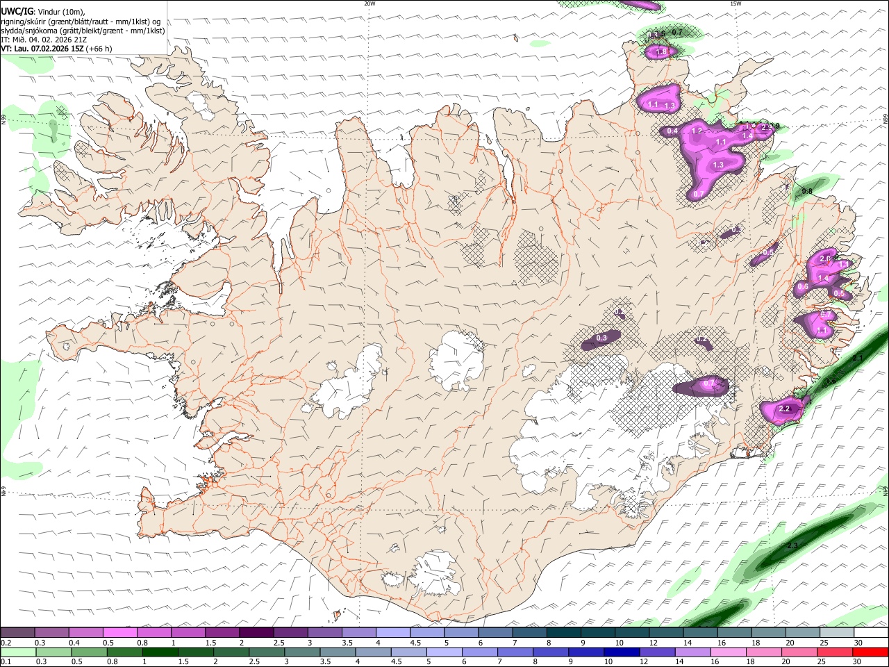
Task: Click the 0.4 value on the map
Action: 672,131
